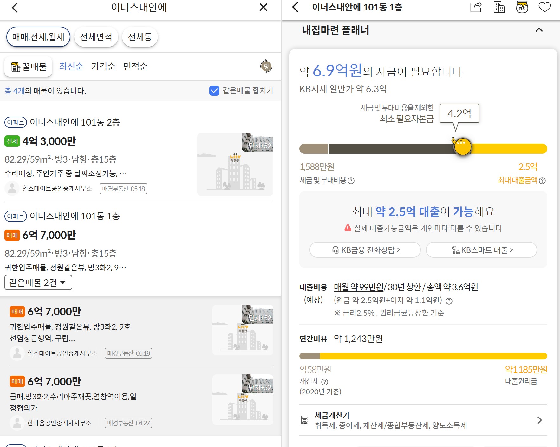Open thumbnail of 급매 6억 7,000만 listing
Screen dimensions: 560x447
click(243, 400)
